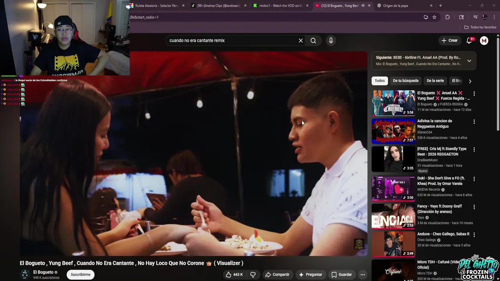Open El Bogueto channel avatar
The height and width of the screenshot is (281, 500).
(25, 275)
